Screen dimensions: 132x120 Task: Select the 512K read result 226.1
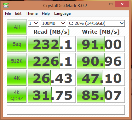tap(52, 61)
